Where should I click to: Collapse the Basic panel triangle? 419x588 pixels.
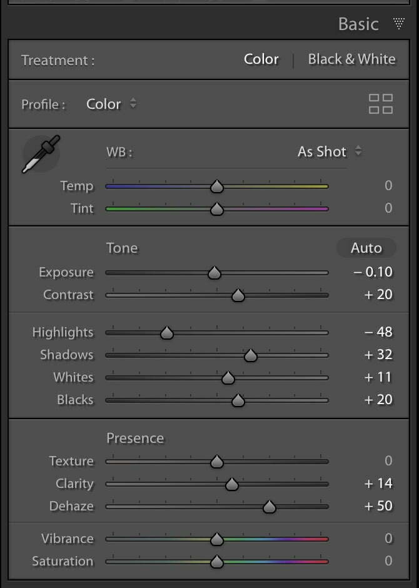point(399,23)
